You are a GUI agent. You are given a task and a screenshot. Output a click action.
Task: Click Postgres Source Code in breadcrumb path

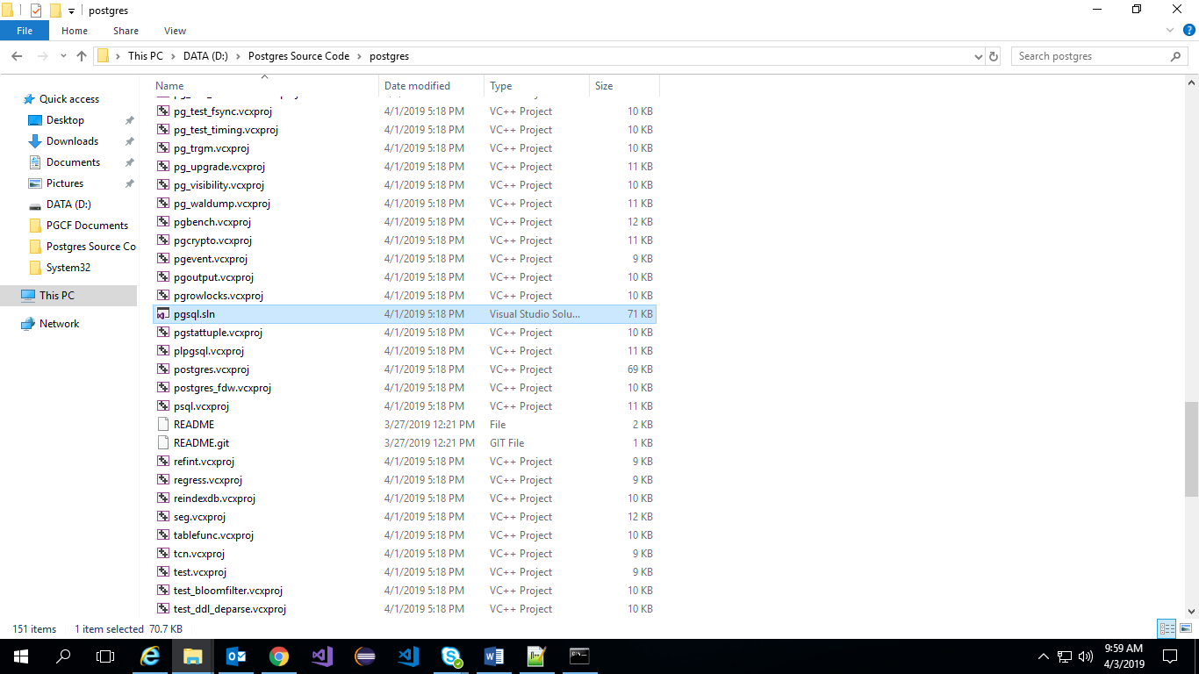[298, 56]
